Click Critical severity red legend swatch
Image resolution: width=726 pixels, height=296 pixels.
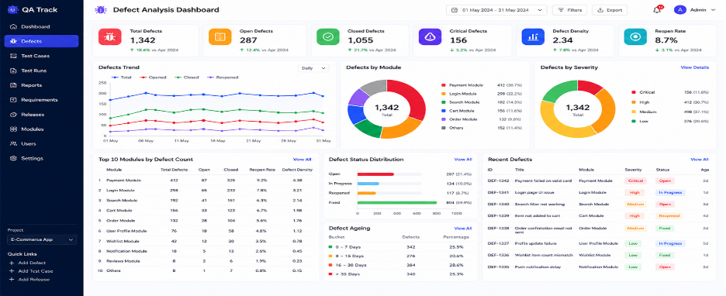pyautogui.click(x=634, y=92)
